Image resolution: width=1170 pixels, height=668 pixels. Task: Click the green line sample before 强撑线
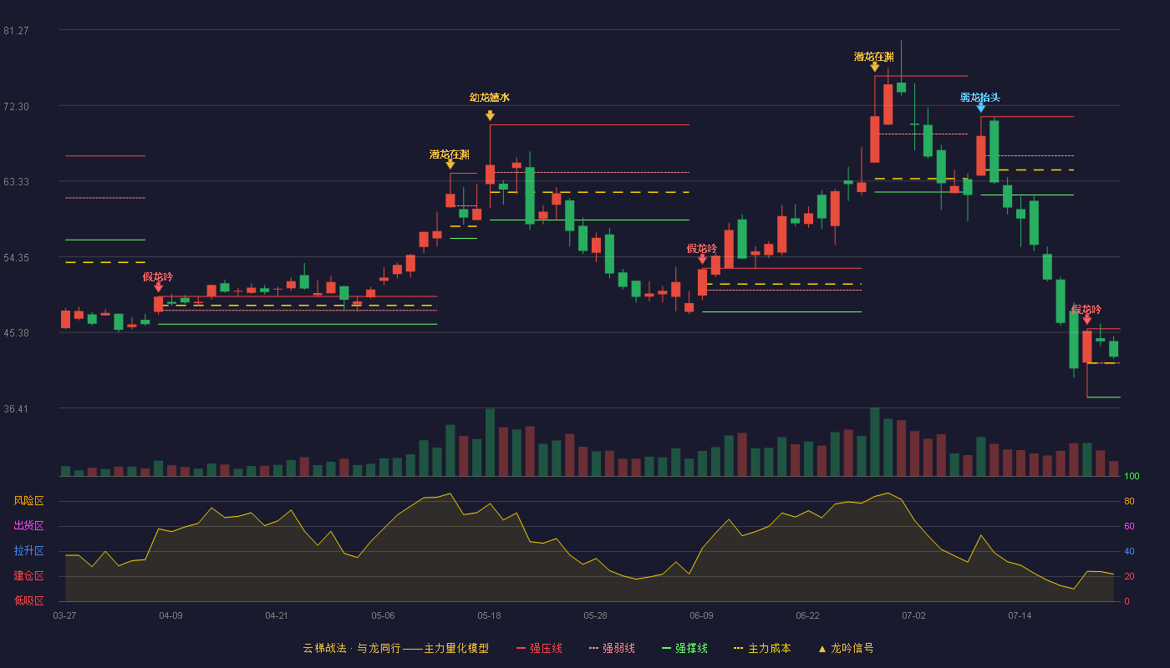tap(666, 649)
